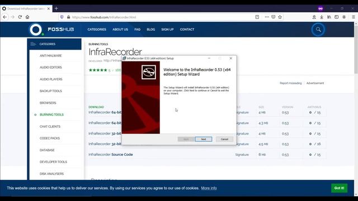The image size is (358, 201).
Task: Select the Burning Tools category
Action: pyautogui.click(x=51, y=114)
